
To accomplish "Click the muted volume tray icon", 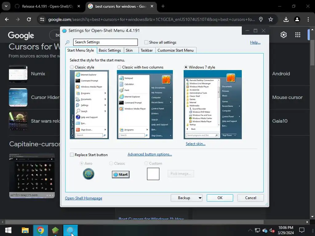I will point(272,230).
